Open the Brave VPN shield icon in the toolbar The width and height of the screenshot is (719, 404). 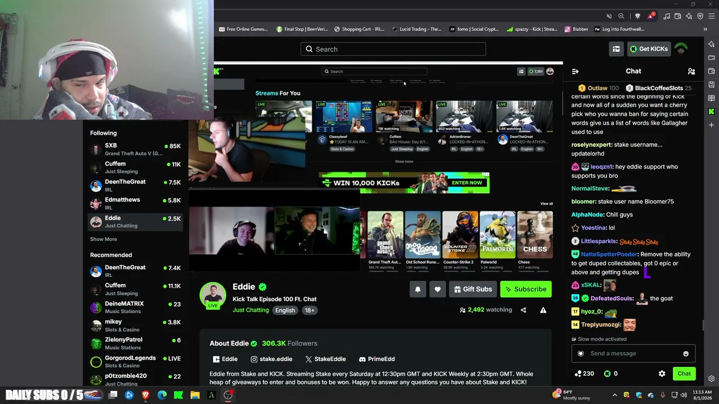700,16
